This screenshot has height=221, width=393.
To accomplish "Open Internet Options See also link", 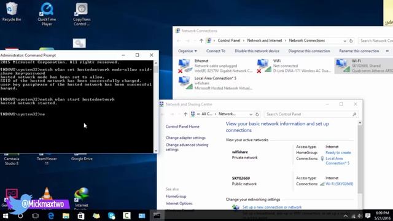I will [179, 203].
